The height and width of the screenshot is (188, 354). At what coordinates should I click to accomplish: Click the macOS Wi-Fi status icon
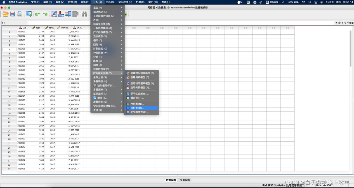click(x=303, y=2)
